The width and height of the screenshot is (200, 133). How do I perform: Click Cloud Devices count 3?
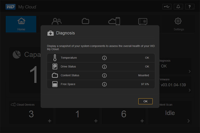(x=31, y=114)
